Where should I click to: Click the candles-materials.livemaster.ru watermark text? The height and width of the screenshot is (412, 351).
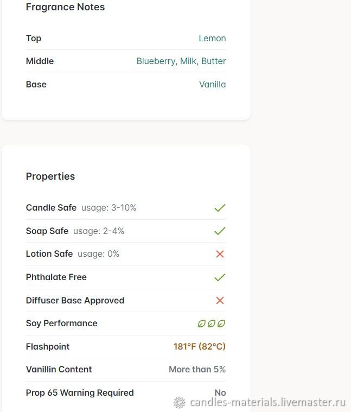click(267, 402)
